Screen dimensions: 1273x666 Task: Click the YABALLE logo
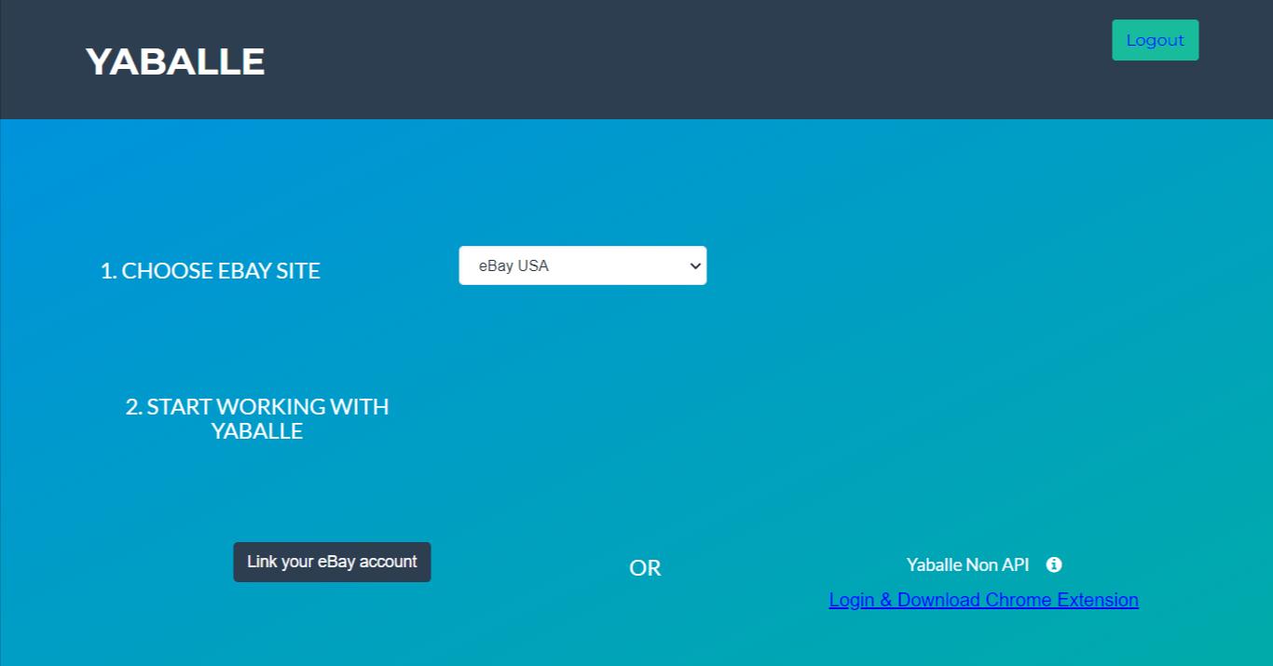175,61
